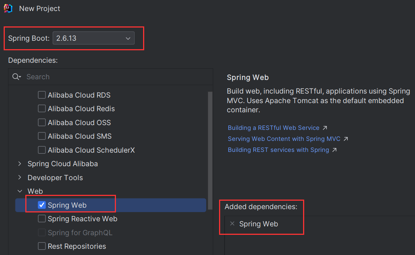The image size is (415, 255).
Task: Open Building a RESTful Web Service link
Action: (273, 128)
